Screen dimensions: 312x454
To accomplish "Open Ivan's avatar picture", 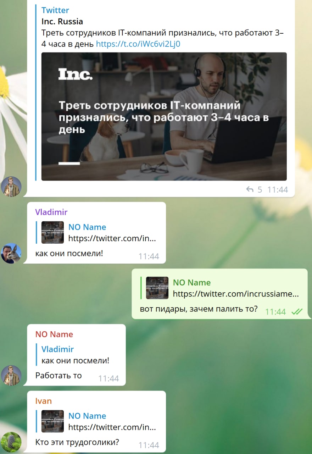I will pyautogui.click(x=11, y=442).
